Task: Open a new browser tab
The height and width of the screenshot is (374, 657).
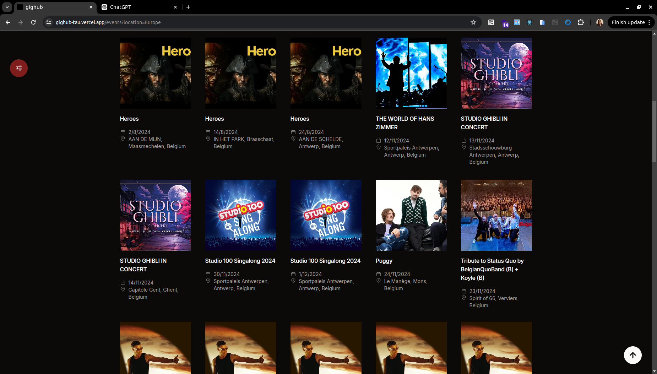Action: pyautogui.click(x=188, y=7)
